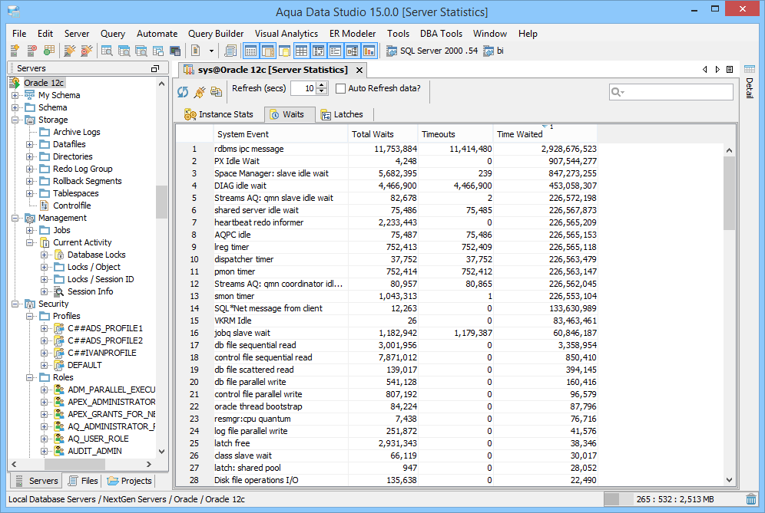Click the refresh statistics icon
The image size is (765, 513).
(x=183, y=91)
